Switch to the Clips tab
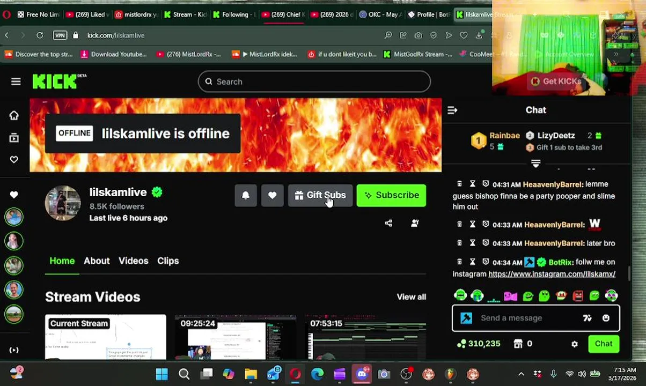Viewport: 646px width, 386px height. (168, 261)
